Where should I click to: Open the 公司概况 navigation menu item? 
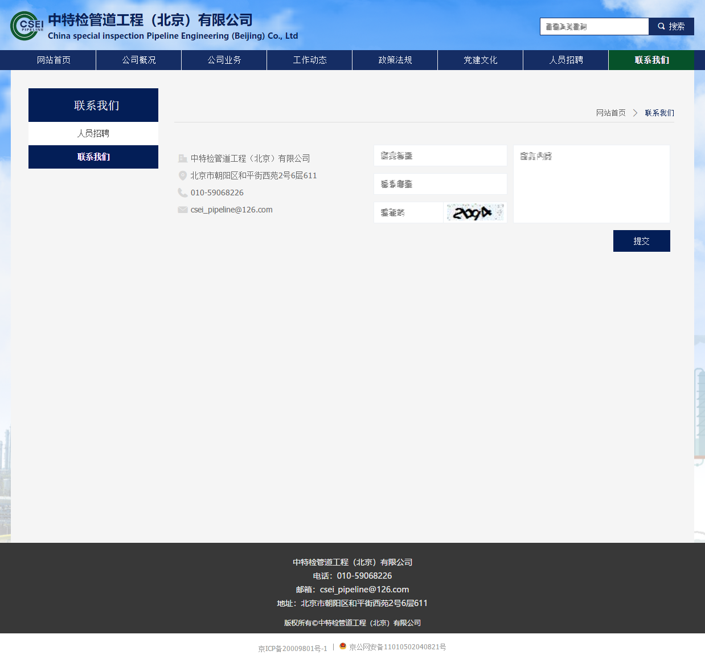point(139,60)
